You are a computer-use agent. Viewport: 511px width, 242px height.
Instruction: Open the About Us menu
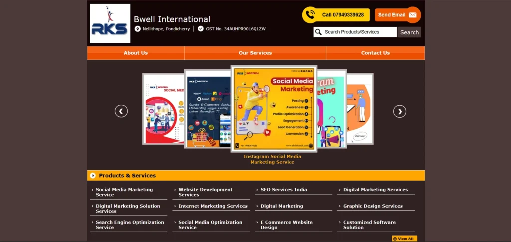click(136, 53)
